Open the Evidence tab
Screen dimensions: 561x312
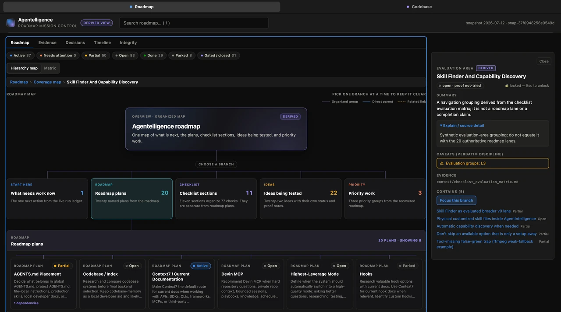(47, 42)
